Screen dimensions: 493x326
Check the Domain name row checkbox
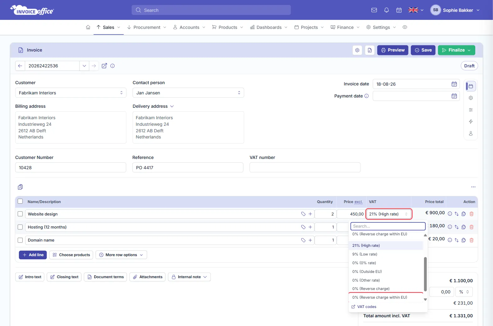[20, 240]
